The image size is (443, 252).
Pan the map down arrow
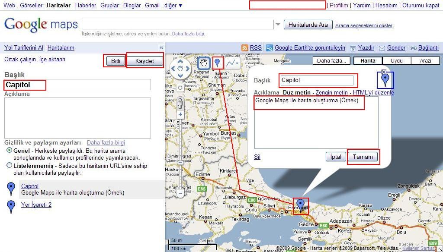(x=180, y=76)
